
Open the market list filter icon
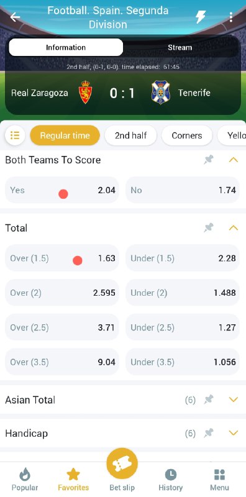(15, 135)
